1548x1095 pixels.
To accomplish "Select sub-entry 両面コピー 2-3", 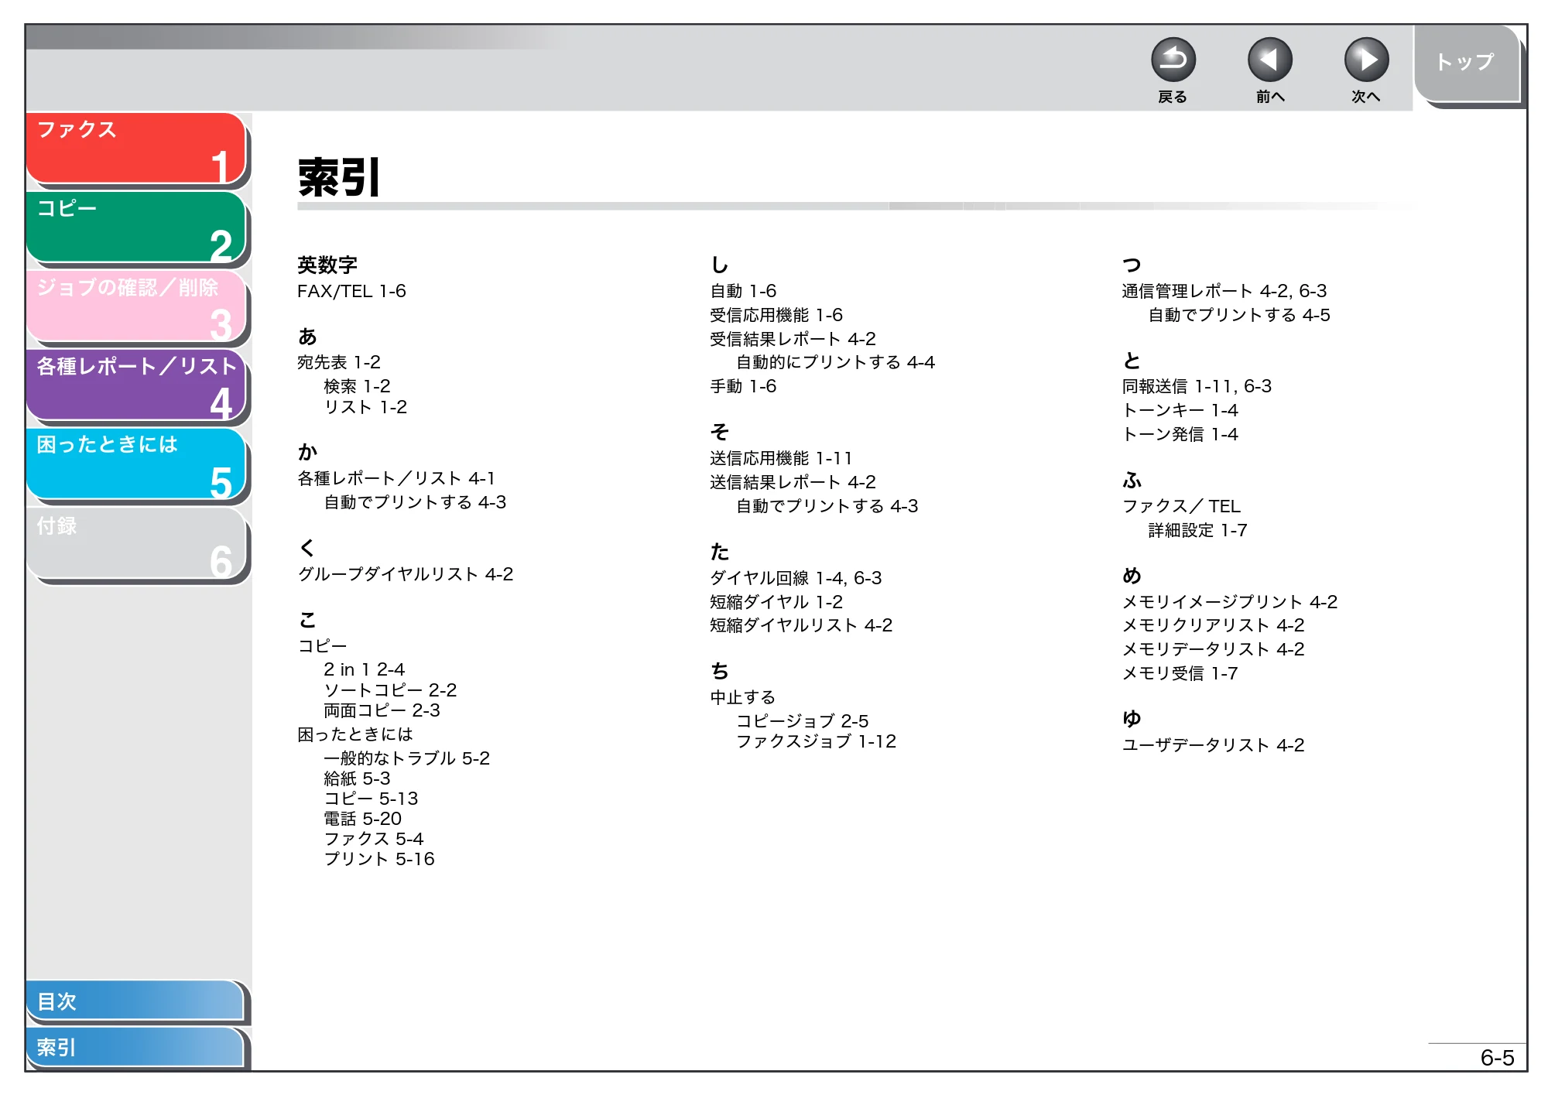I will coord(382,710).
